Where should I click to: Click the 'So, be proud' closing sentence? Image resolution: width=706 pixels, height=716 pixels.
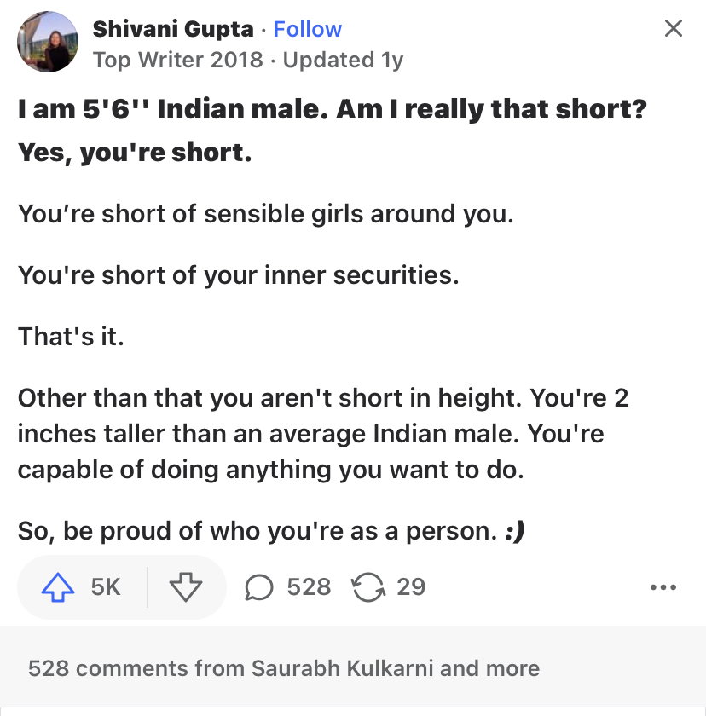271,531
